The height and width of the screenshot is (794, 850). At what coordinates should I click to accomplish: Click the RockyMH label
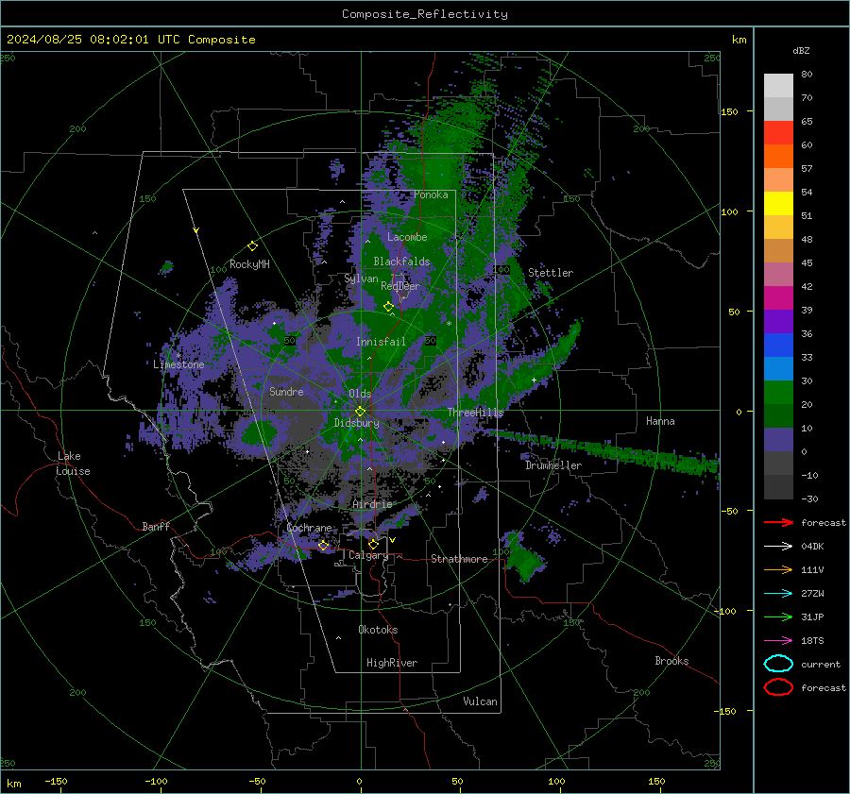pos(249,264)
